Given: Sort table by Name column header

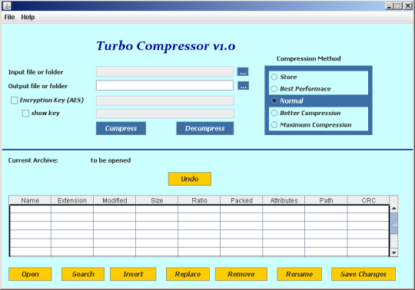Looking at the screenshot, I should pyautogui.click(x=30, y=200).
